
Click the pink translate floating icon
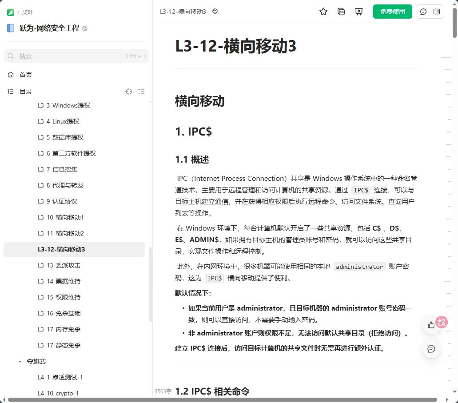(442, 322)
